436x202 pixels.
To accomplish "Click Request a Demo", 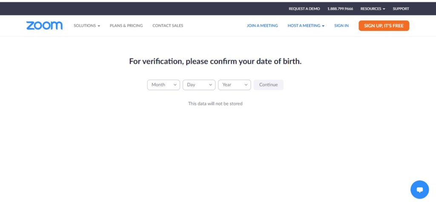I will point(304,8).
